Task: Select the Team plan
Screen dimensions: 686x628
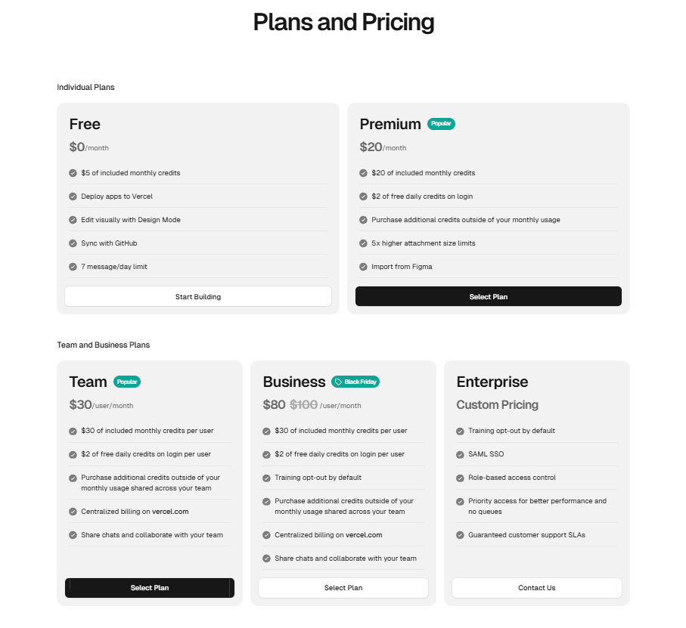Action: [x=149, y=588]
